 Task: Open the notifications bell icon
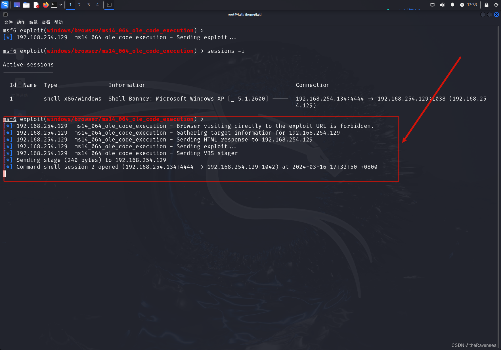(452, 5)
